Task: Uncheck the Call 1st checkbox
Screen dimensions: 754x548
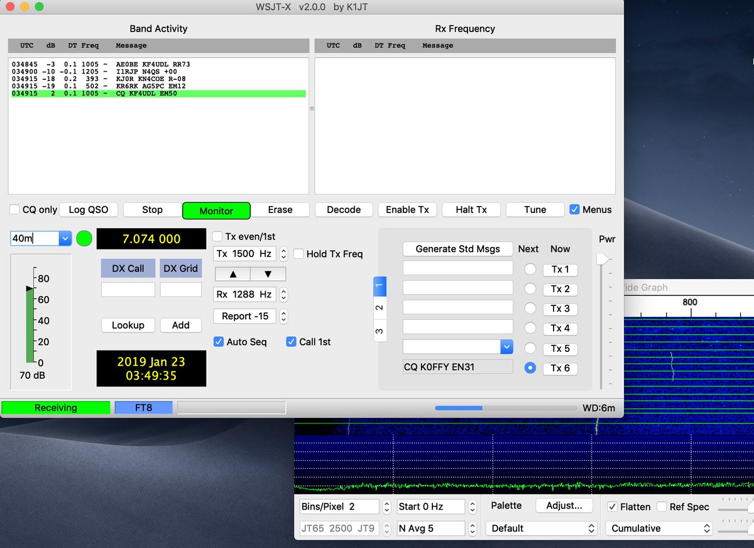Action: pyautogui.click(x=291, y=342)
